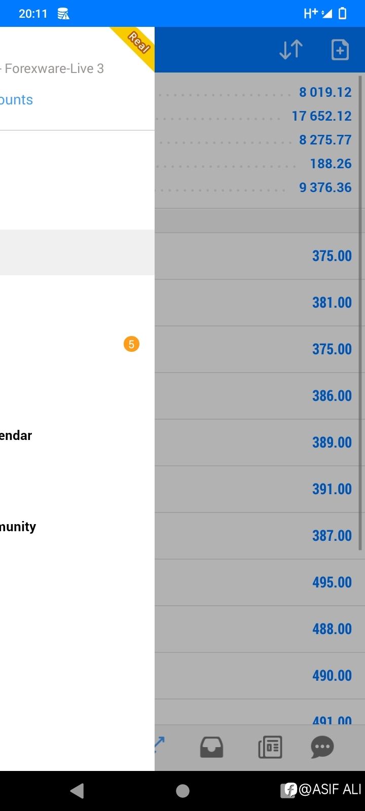The width and height of the screenshot is (365, 811).
Task: Open new order document-plus icon
Action: 340,50
